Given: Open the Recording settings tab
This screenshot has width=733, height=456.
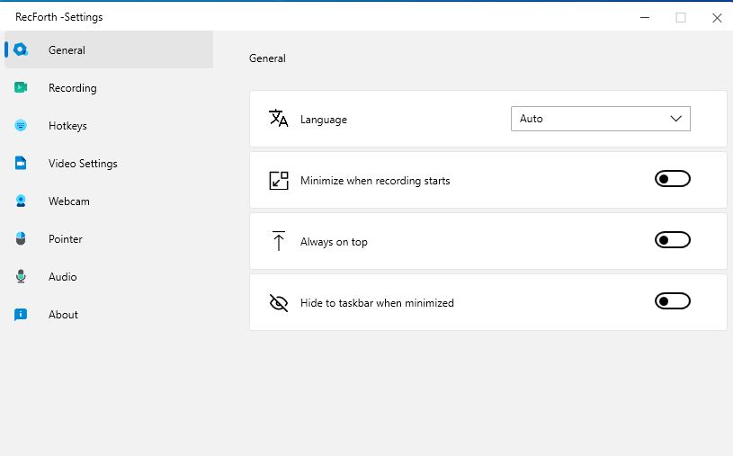Looking at the screenshot, I should click(x=73, y=88).
